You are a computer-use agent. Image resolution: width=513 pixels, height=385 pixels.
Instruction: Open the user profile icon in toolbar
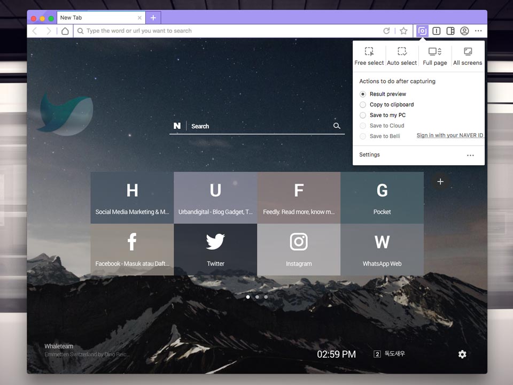[464, 31]
